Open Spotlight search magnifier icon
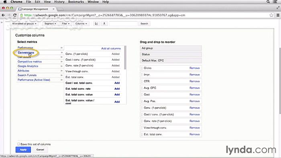This screenshot has width=281, height=158. (x=268, y=2)
